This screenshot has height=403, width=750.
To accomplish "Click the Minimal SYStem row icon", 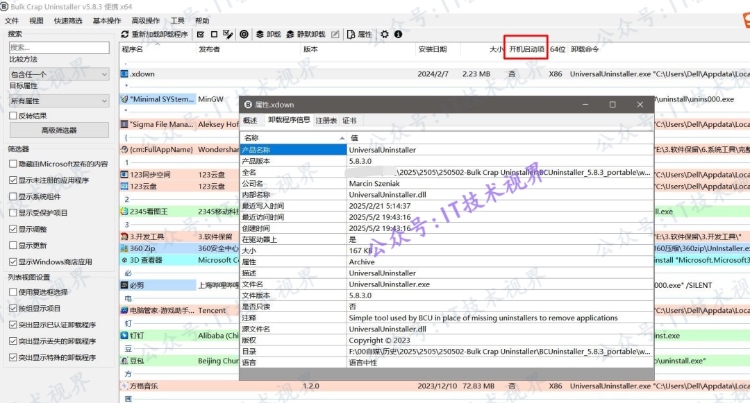I will 124,99.
